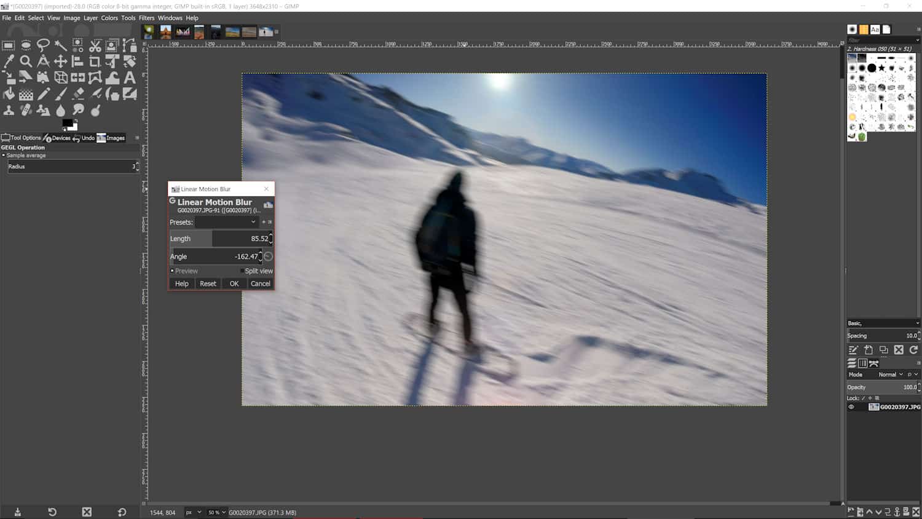922x519 pixels.
Task: Select the Fuzzy Select magic wand tool
Action: tap(60, 44)
